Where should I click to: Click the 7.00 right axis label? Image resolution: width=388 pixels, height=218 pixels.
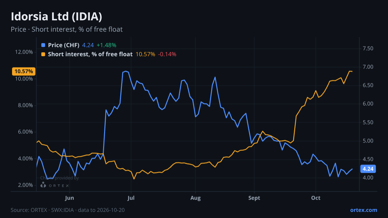[368, 67]
